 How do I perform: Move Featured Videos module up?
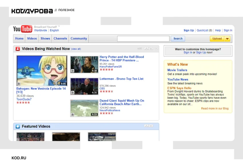coord(146,126)
